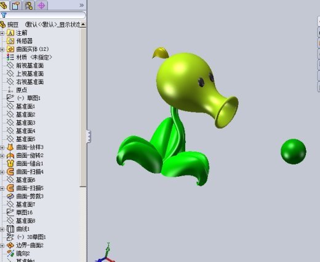
Task: Select the 曲线1 curve icon
Action: point(10,229)
